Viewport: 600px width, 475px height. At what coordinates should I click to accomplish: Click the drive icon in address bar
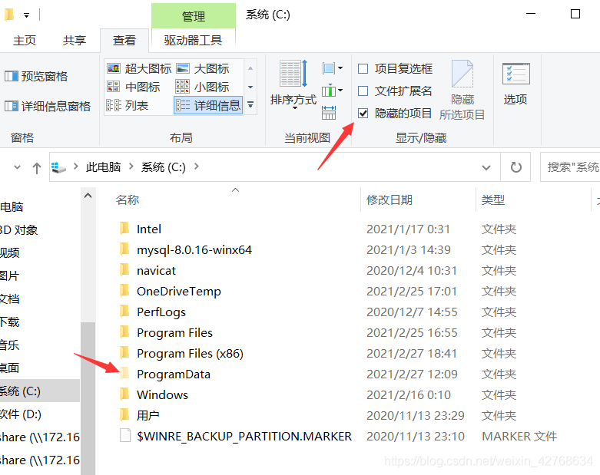pos(58,167)
